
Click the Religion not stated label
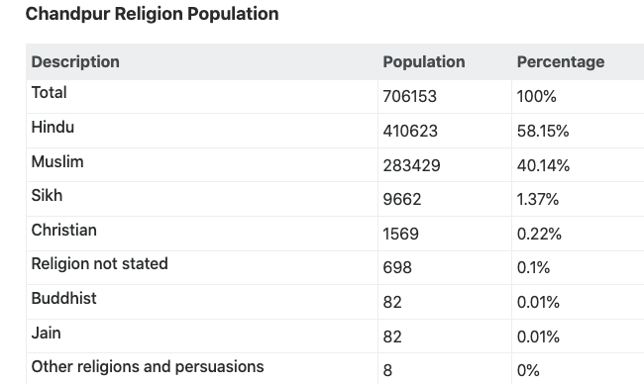pos(100,264)
